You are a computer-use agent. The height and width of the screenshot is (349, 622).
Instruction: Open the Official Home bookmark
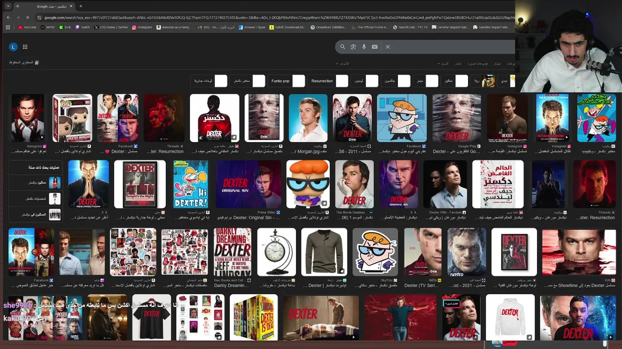click(x=370, y=27)
